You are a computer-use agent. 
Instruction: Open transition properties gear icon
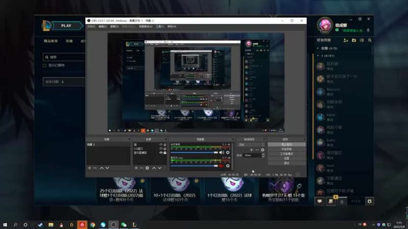click(263, 150)
